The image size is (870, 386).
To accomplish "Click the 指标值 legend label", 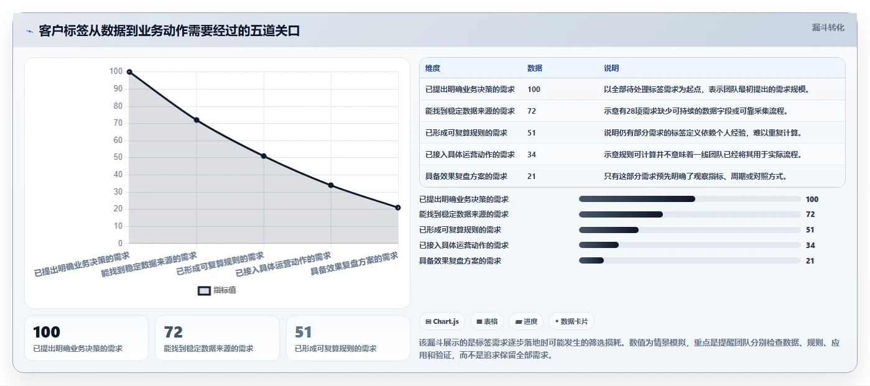I will (x=224, y=290).
